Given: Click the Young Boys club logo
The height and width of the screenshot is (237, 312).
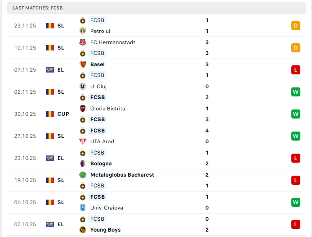Looking at the screenshot, I should [83, 230].
